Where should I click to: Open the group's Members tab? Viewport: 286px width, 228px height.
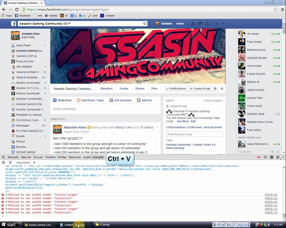pos(106,88)
